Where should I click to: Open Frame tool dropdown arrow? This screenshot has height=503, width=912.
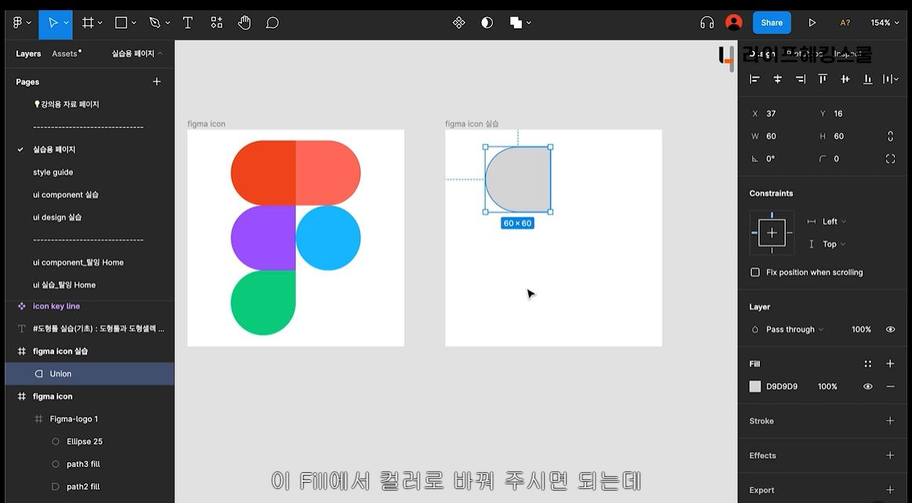(100, 23)
